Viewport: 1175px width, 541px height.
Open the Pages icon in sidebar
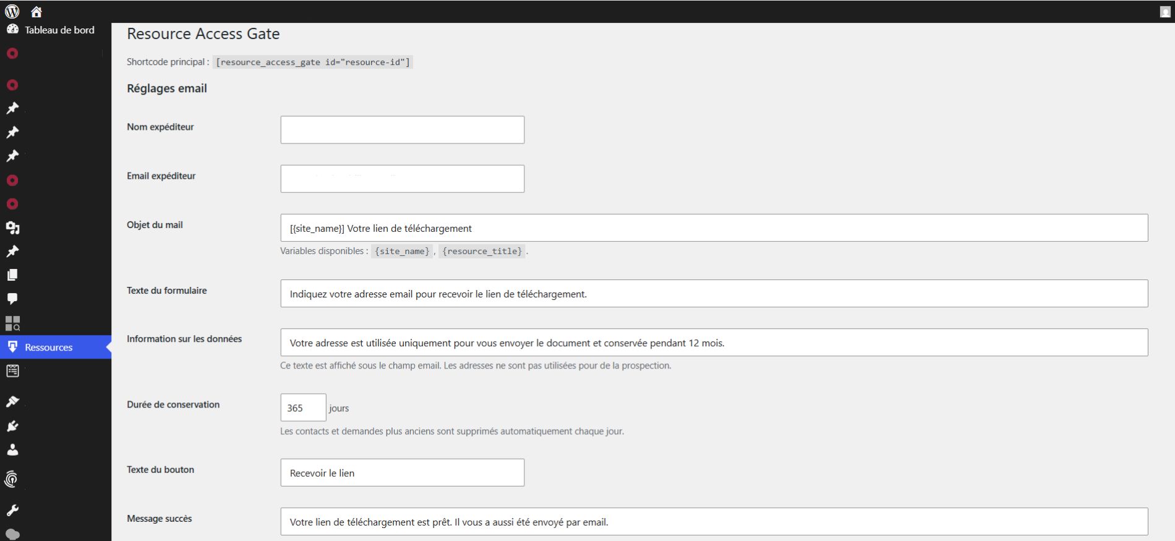click(12, 275)
